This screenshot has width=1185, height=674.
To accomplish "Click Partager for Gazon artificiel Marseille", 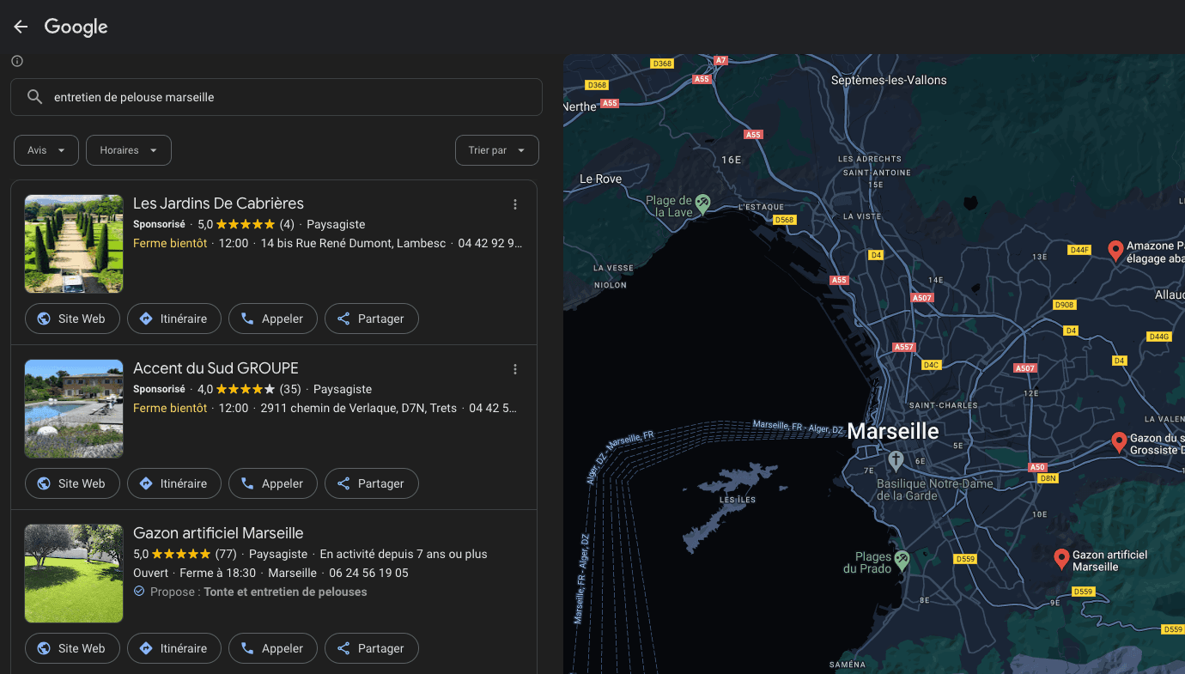I will [372, 648].
